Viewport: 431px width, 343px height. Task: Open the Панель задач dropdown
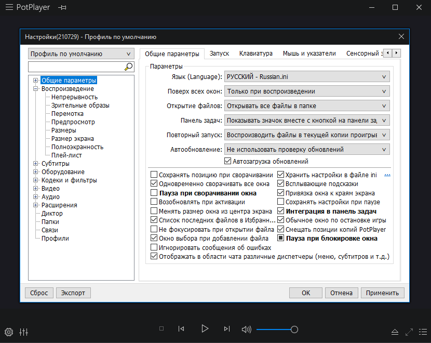click(x=307, y=121)
